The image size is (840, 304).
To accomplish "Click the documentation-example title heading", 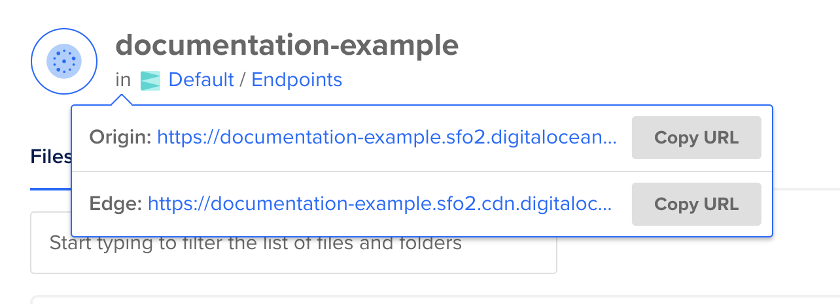I will click(x=287, y=45).
